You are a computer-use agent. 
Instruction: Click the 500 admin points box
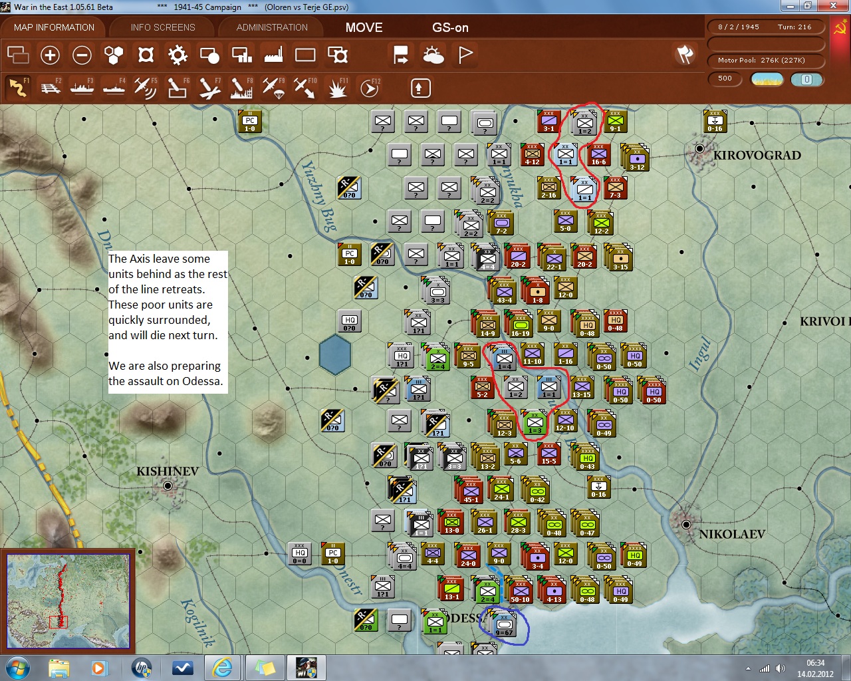point(725,78)
